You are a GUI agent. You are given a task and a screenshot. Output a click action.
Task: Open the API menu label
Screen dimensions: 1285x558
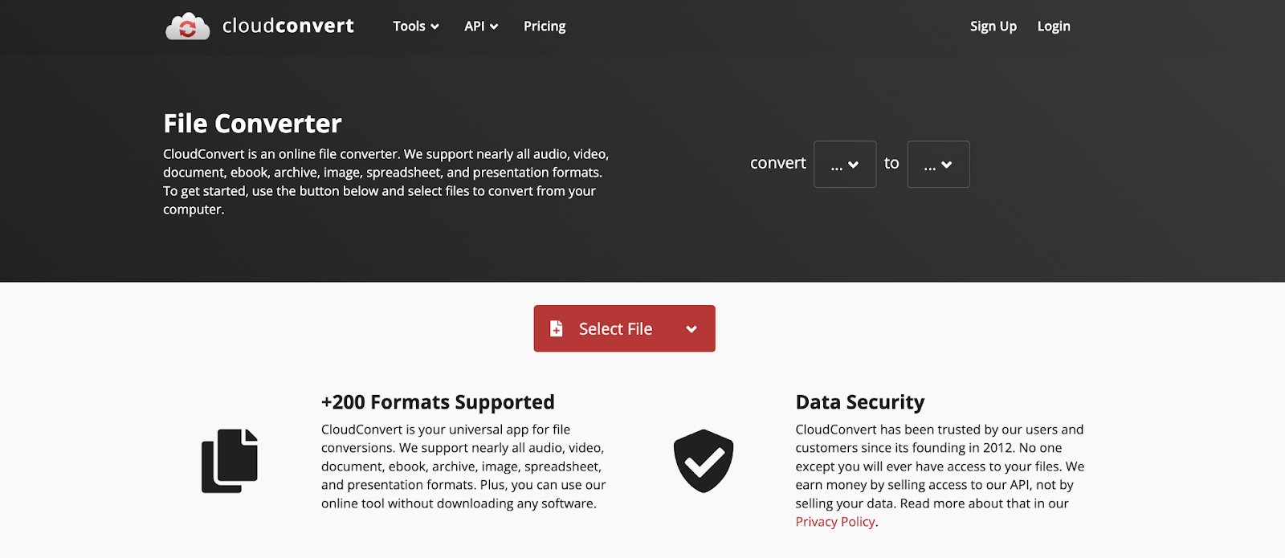tap(474, 26)
